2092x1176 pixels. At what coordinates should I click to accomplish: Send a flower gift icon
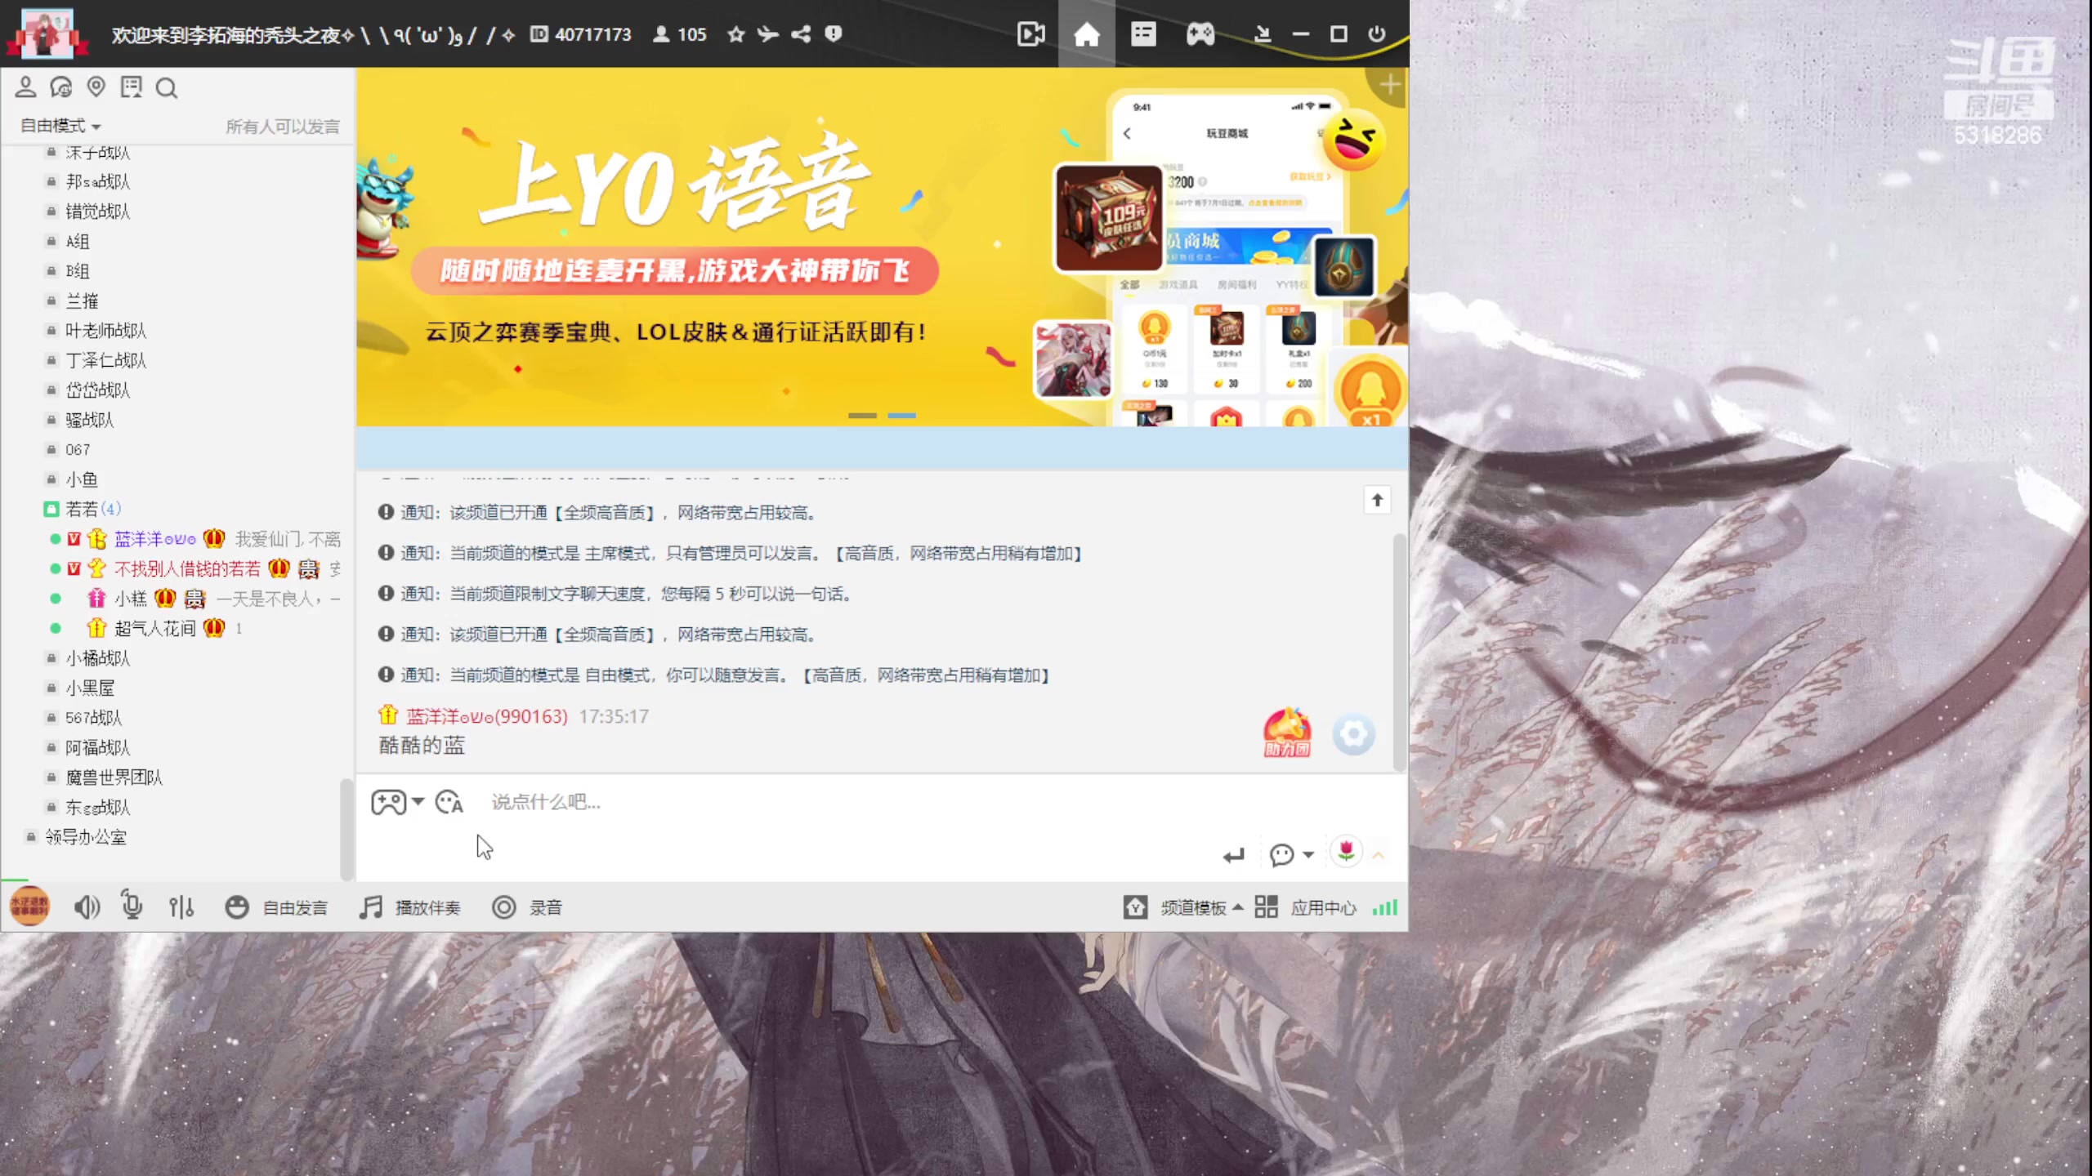(x=1346, y=853)
